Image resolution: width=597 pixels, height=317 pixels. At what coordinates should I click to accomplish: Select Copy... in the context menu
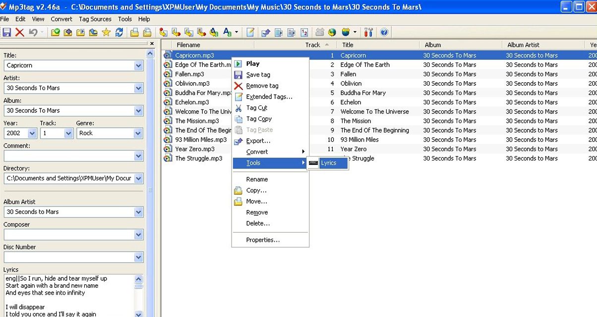tap(270, 190)
